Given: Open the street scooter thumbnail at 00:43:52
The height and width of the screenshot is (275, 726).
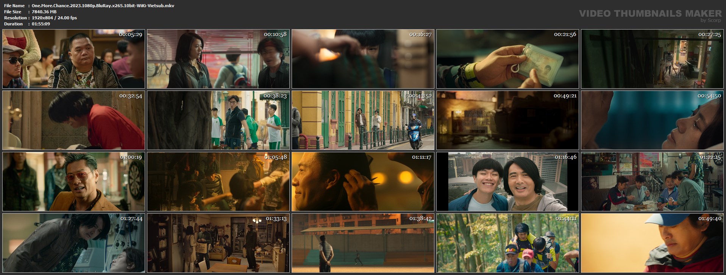Looking at the screenshot, I should click(363, 120).
